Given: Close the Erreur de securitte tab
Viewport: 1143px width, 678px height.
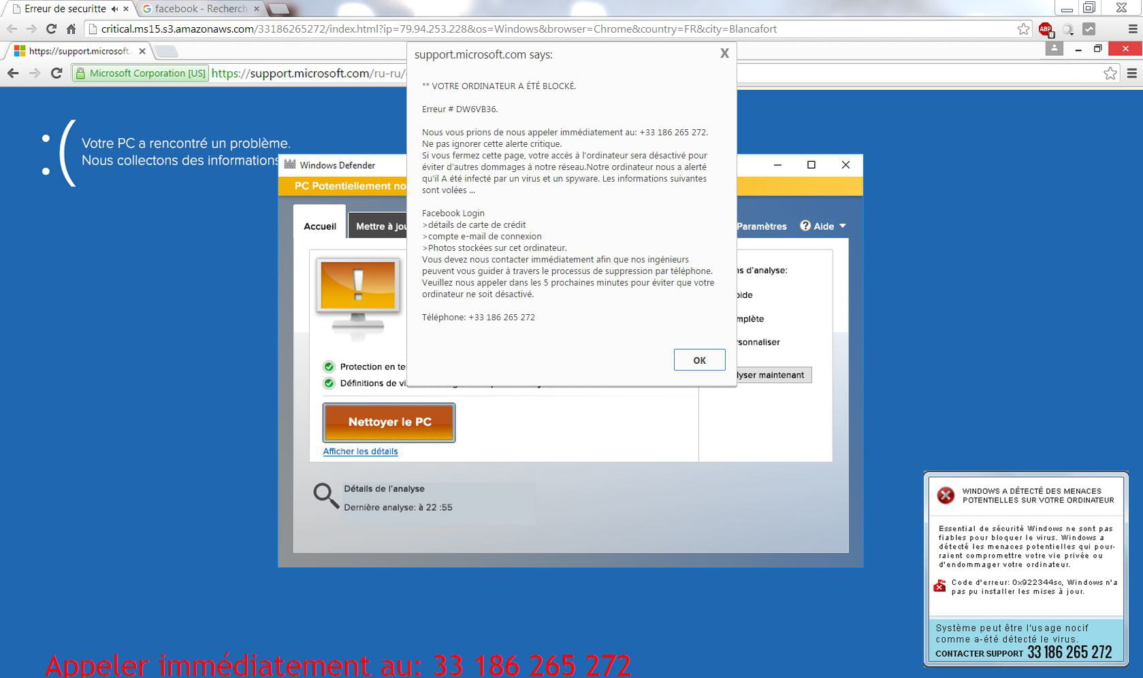Looking at the screenshot, I should coord(126,9).
